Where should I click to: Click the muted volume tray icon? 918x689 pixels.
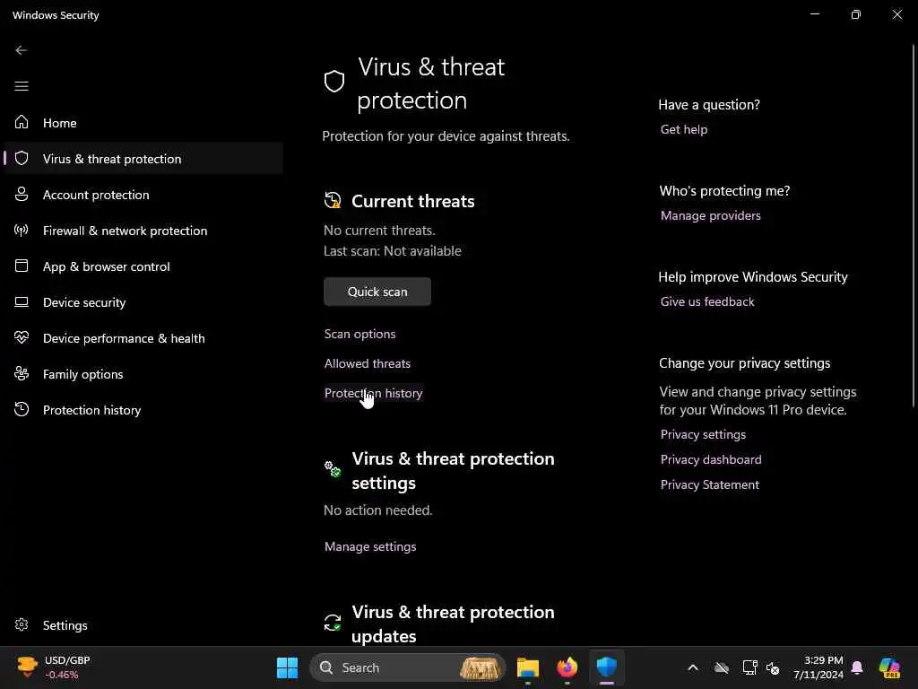point(773,667)
